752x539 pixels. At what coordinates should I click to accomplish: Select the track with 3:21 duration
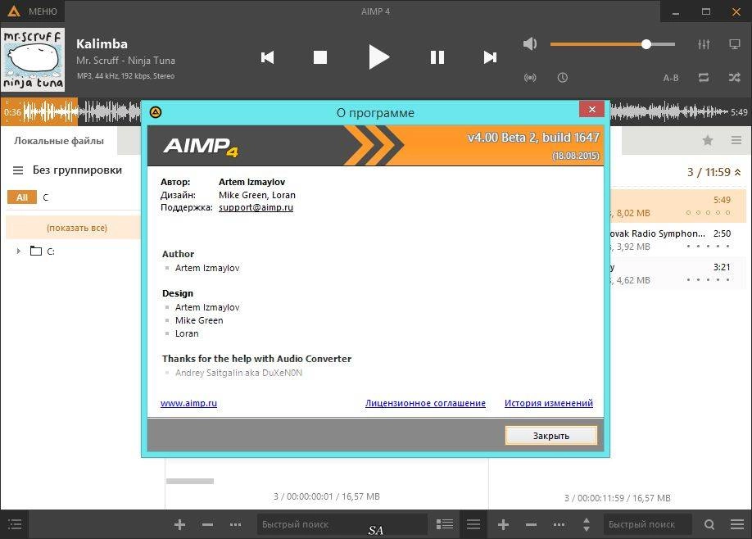[677, 274]
